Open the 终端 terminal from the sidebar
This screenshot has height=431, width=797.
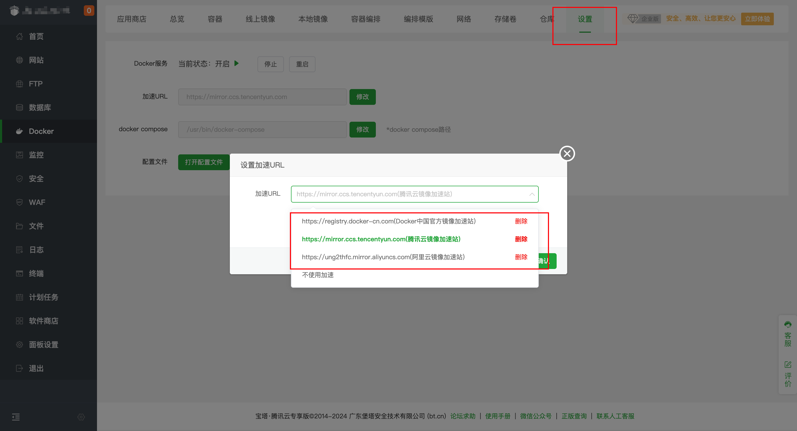36,273
